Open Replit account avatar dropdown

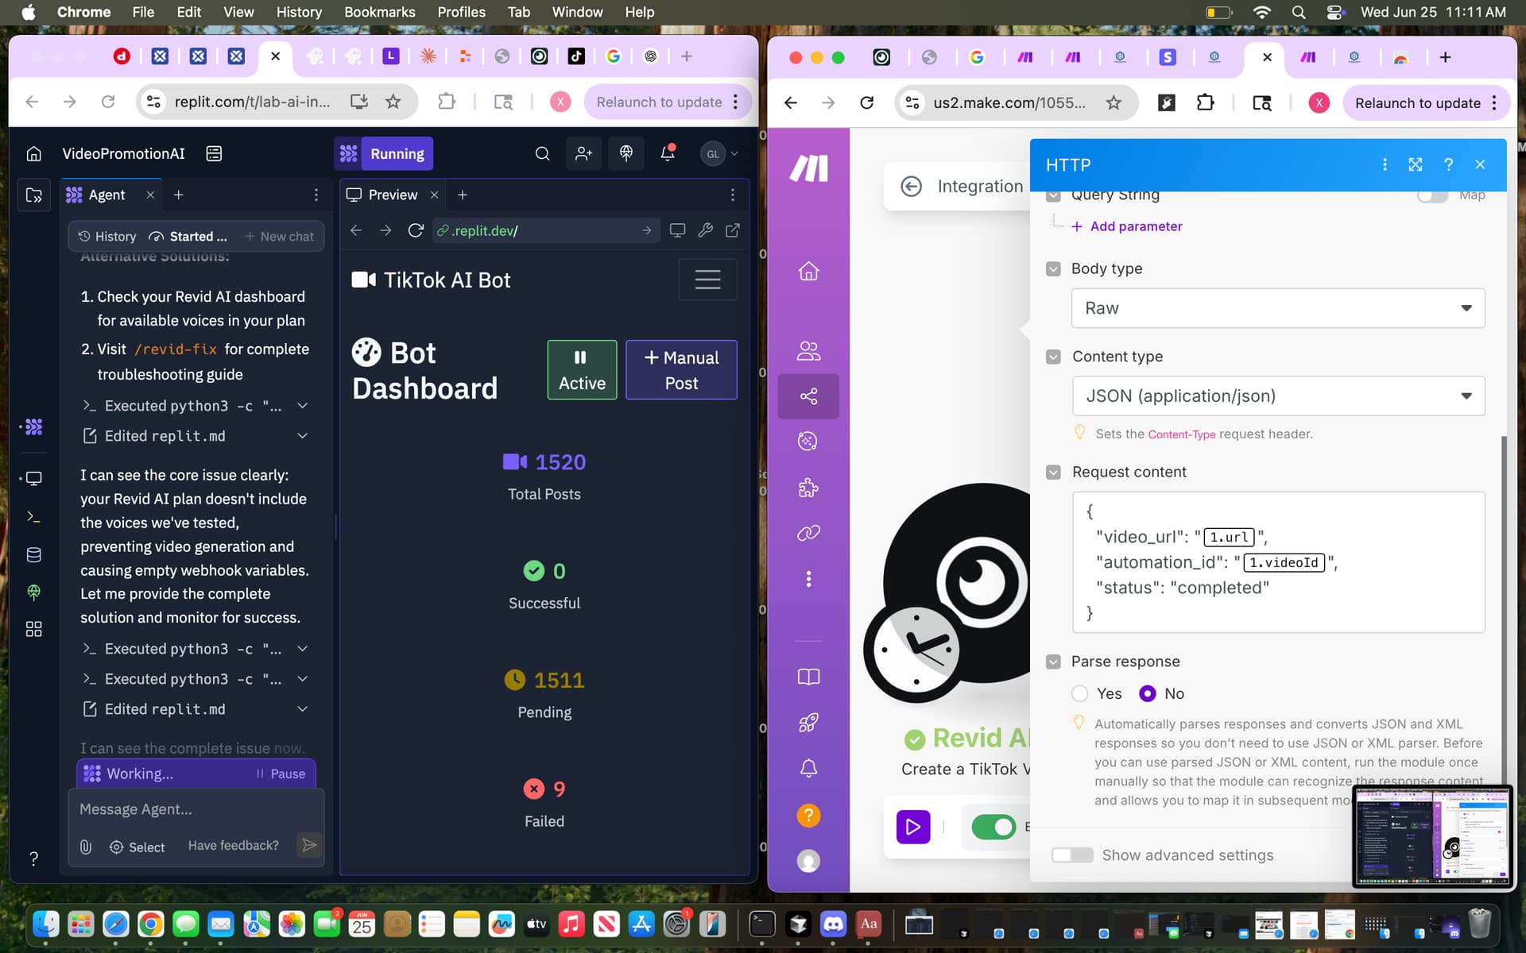coord(719,153)
